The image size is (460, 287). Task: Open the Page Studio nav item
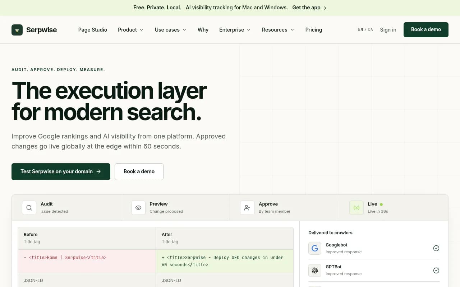(93, 30)
